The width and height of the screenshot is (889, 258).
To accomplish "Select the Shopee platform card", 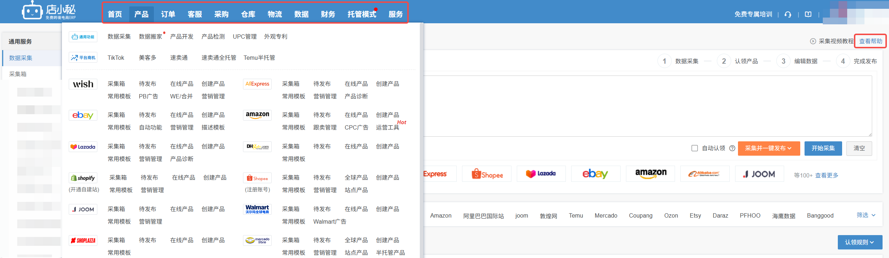I will [487, 174].
